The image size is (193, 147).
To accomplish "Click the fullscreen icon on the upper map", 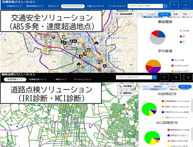I will (x=132, y=69).
